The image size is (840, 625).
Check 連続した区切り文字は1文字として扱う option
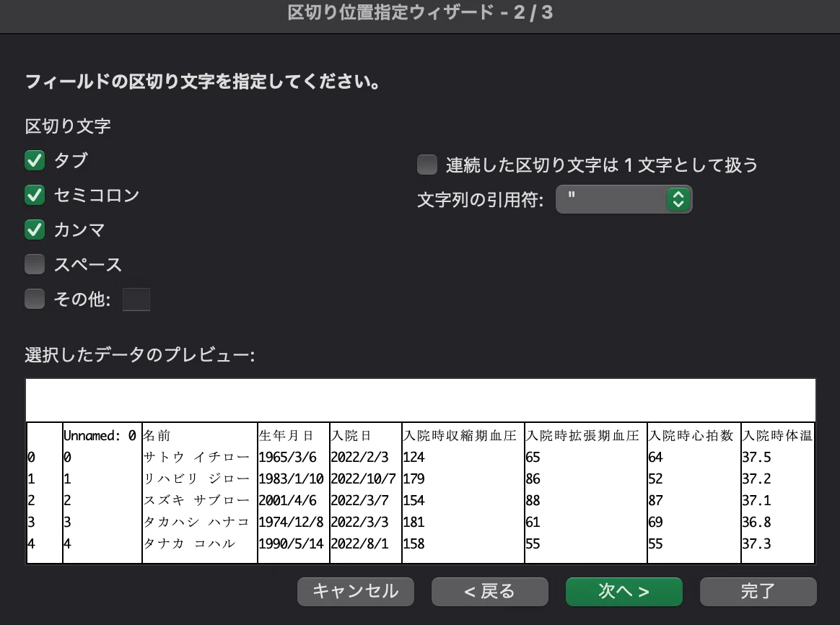[427, 165]
